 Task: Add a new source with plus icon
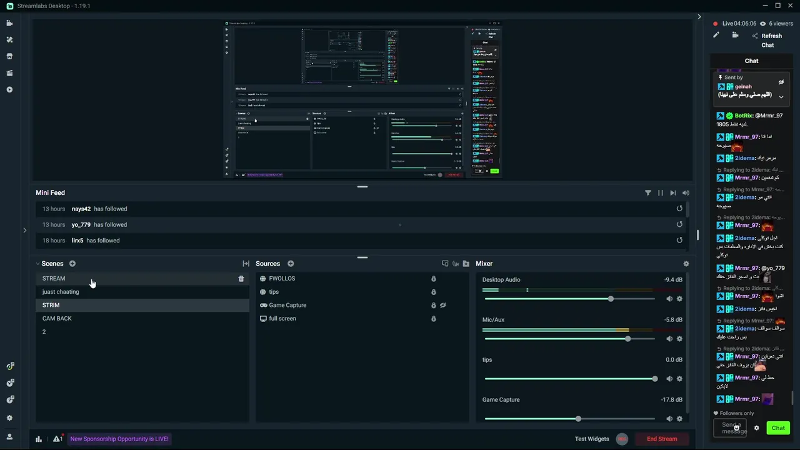coord(291,264)
